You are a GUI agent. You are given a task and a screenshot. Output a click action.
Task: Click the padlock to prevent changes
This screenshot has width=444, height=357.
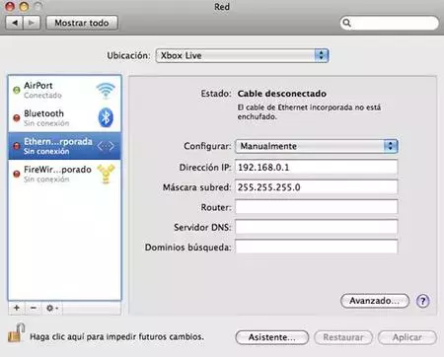point(17,332)
